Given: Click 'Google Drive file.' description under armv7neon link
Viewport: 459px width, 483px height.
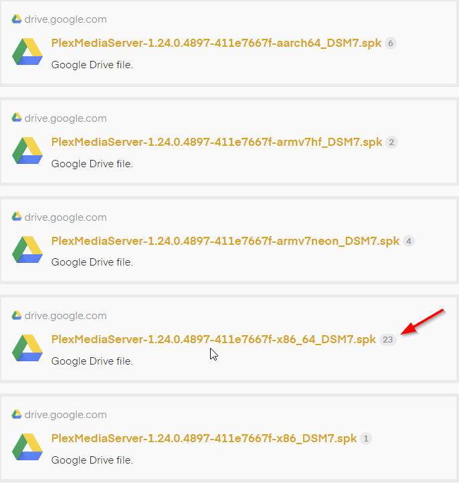Looking at the screenshot, I should 92,262.
